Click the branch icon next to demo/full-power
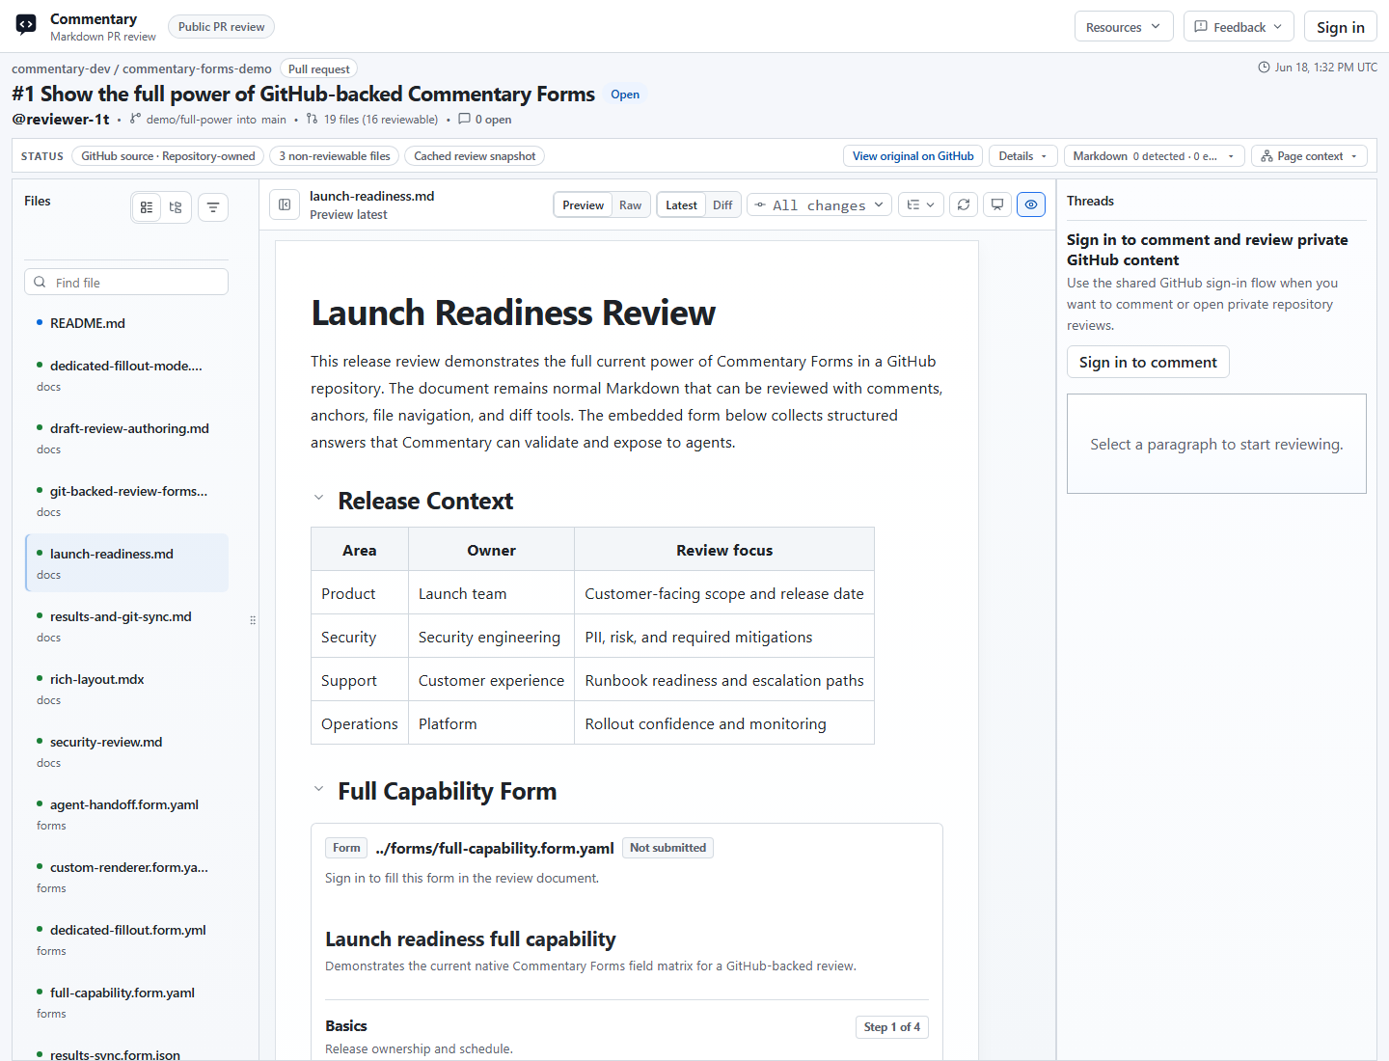Screen dimensions: 1389x1061 pyautogui.click(x=135, y=119)
